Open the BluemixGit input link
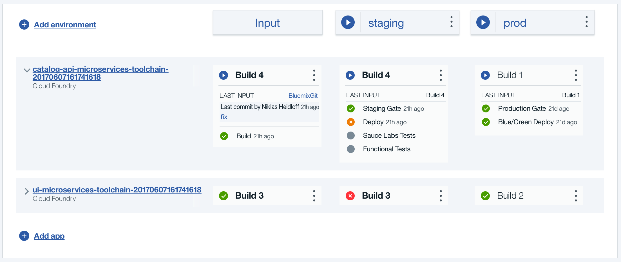The image size is (621, 262). (x=303, y=96)
